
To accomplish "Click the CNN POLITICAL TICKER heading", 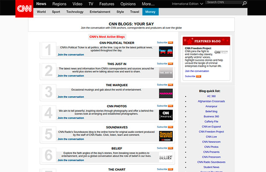I will (117, 43).
